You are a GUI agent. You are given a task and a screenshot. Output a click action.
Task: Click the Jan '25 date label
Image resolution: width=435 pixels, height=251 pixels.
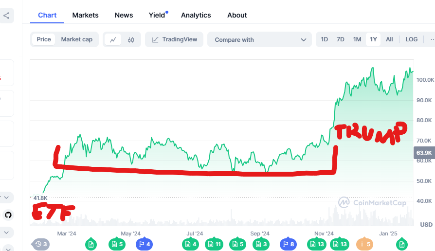(x=388, y=233)
